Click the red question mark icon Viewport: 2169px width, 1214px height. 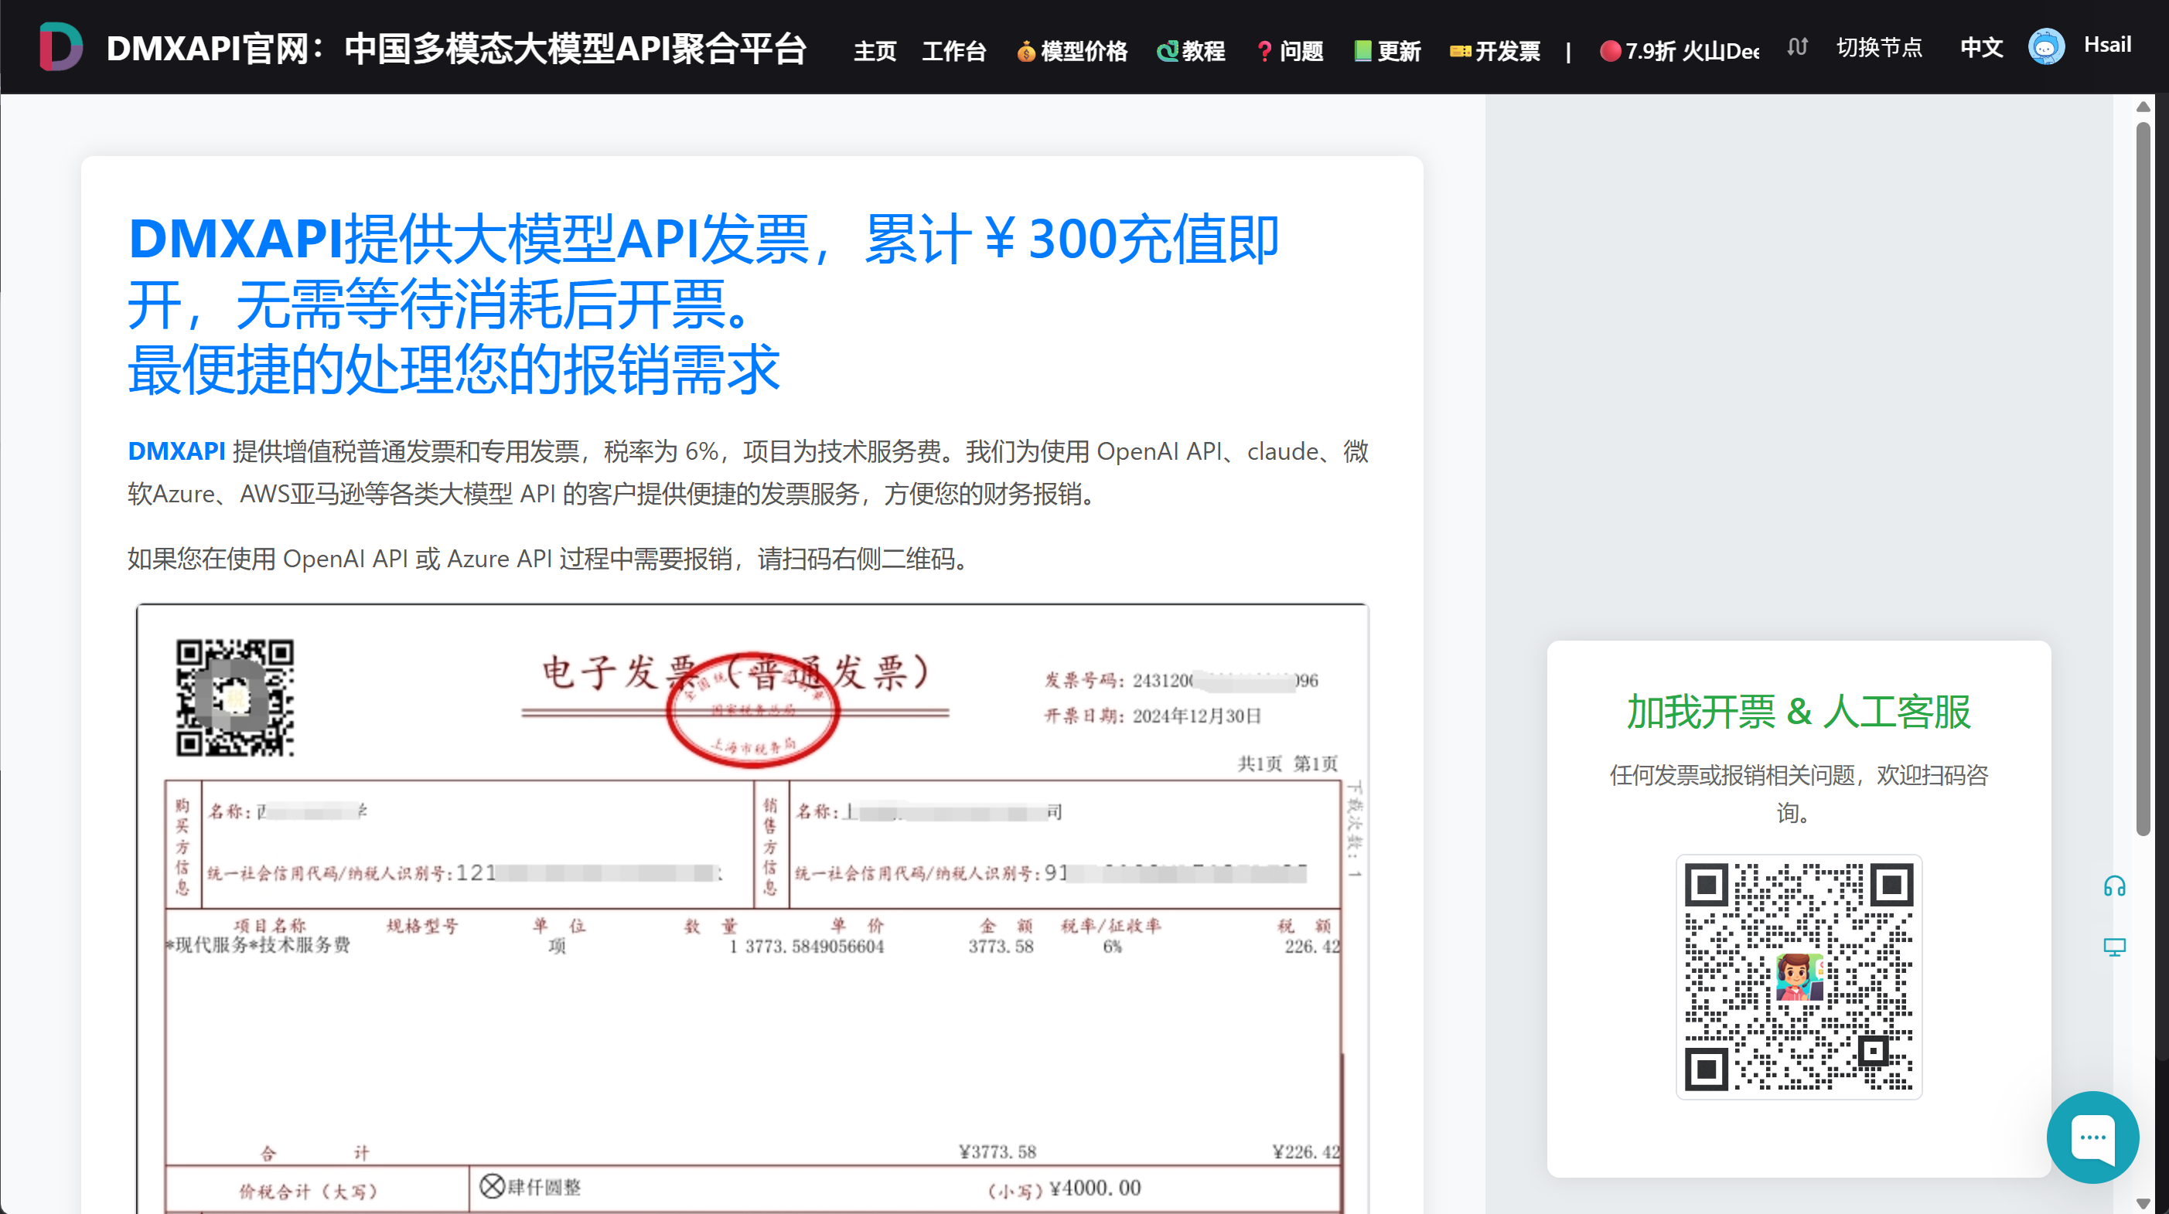(1264, 52)
